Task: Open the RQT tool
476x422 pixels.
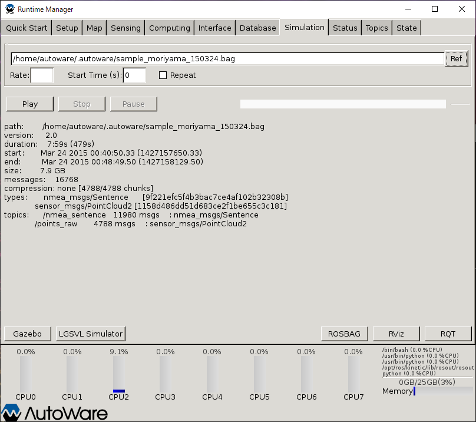Action: click(448, 334)
